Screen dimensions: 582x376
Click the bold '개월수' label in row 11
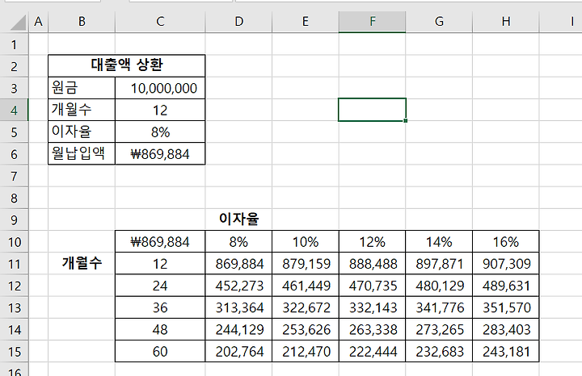click(x=82, y=263)
